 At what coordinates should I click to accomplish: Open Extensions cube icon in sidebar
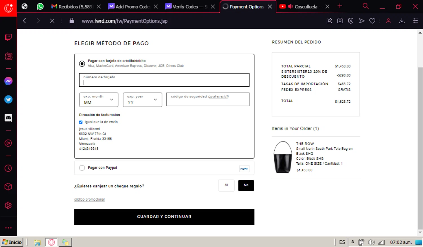(x=8, y=187)
